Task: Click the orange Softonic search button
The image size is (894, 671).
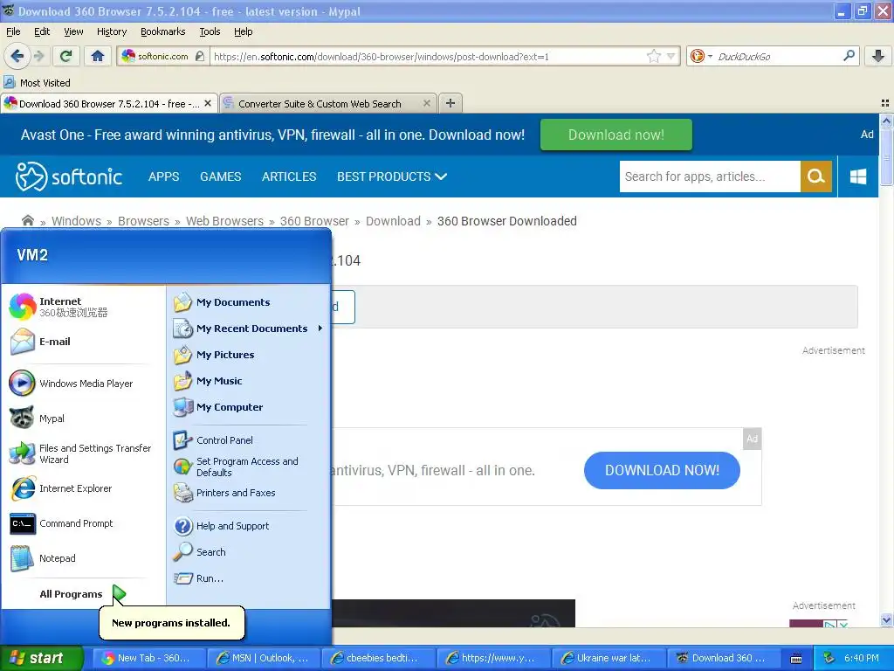Action: click(816, 176)
